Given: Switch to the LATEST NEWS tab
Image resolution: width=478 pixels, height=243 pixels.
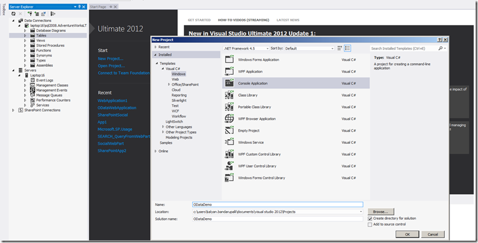Looking at the screenshot, I should tap(287, 20).
